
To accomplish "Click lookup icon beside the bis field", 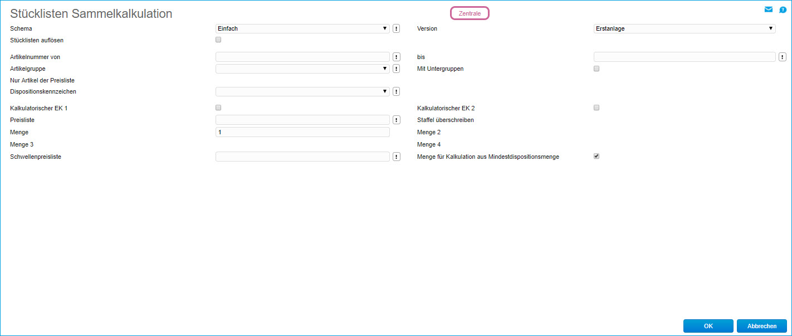I will [x=783, y=57].
